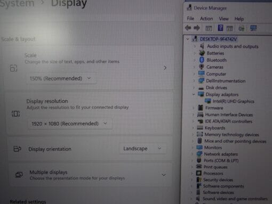This screenshot has height=204, width=272.
Task: Open the Display resolution 1920 × 1080 dropdown
Action: [70, 124]
